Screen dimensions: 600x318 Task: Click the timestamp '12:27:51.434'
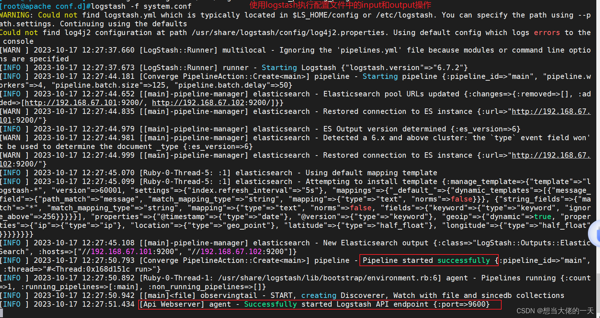tap(108, 304)
